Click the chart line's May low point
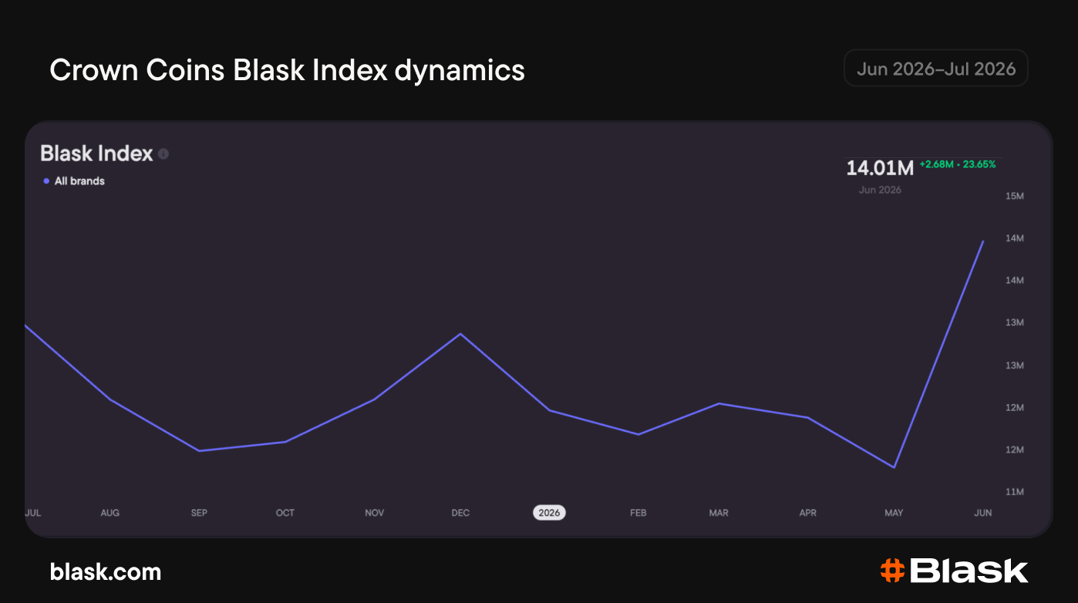The height and width of the screenshot is (603, 1078). [x=894, y=467]
